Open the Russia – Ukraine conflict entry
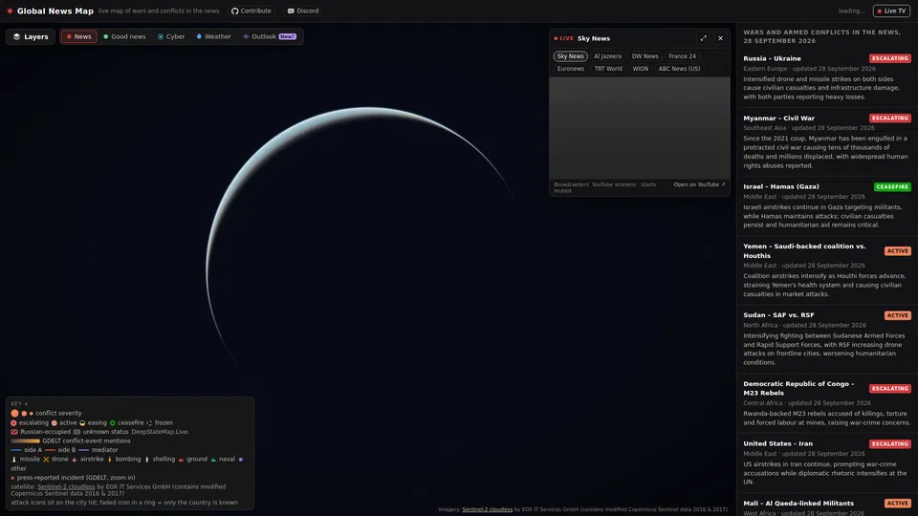Viewport: 918px width, 516px height. click(826, 77)
